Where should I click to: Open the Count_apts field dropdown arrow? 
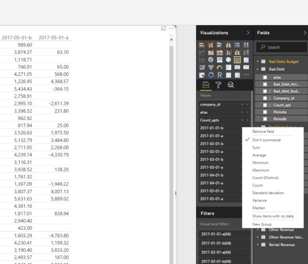pos(242,120)
